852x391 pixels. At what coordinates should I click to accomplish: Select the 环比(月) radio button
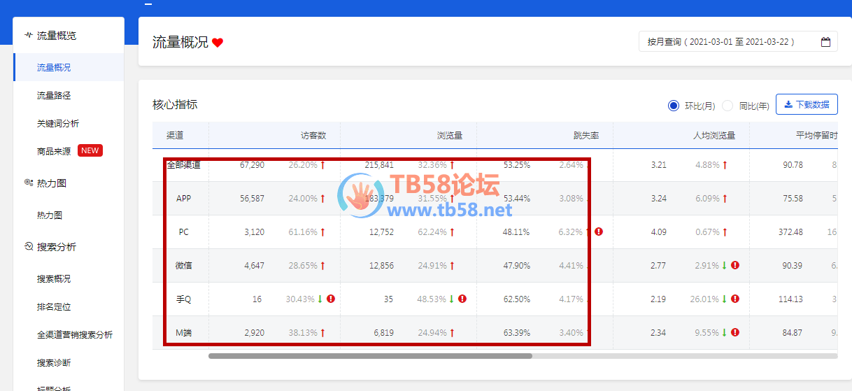[674, 106]
